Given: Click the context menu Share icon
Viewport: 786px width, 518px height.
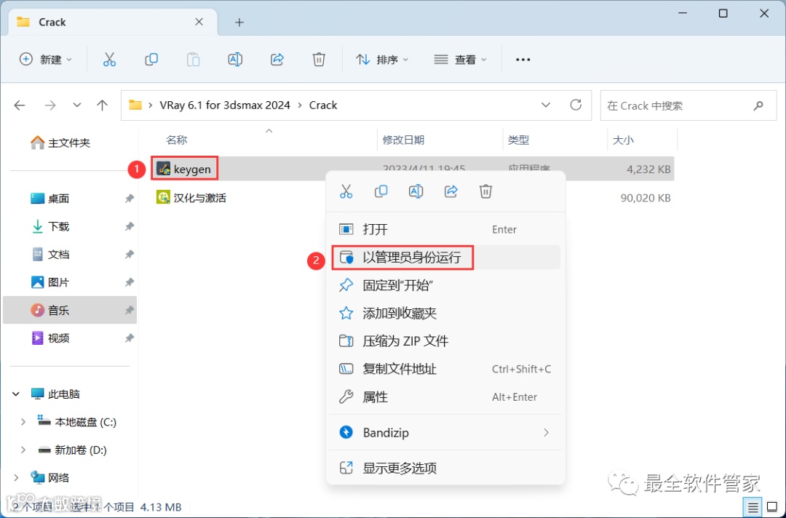Looking at the screenshot, I should tap(450, 191).
